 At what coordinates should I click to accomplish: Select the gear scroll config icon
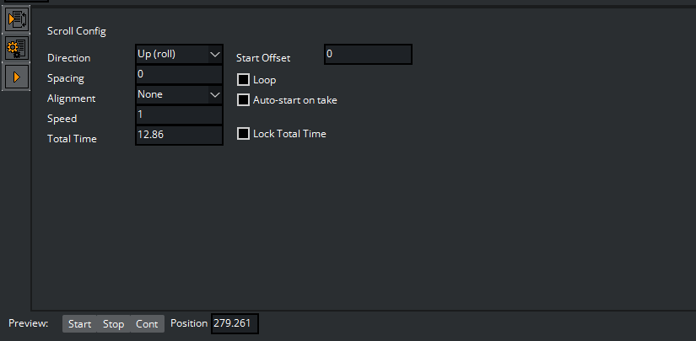17,47
